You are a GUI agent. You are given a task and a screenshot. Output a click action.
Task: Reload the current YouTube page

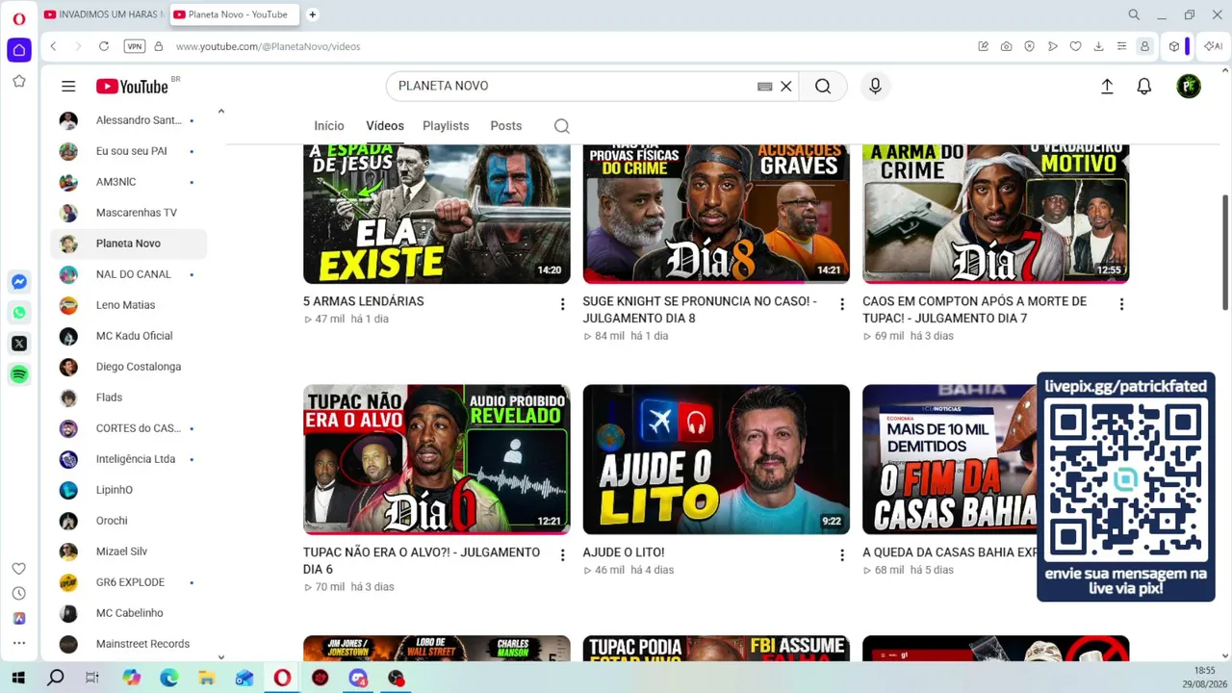click(x=104, y=46)
